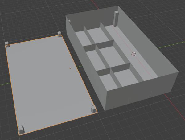The height and width of the screenshot is (140, 185).
Task: Click the orange origin dot of the lid
Action: 70,68
